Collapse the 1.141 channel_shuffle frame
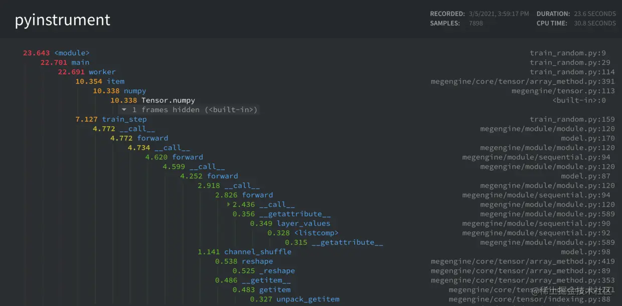 [244, 252]
